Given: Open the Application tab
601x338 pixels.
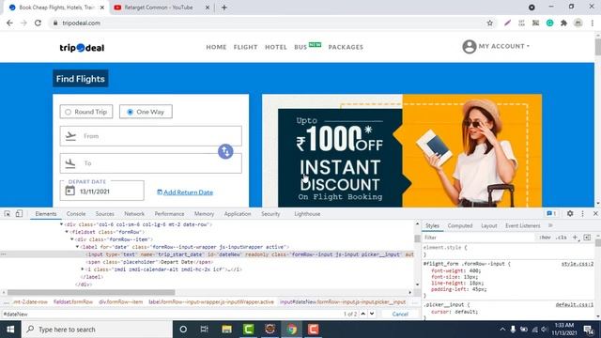Looking at the screenshot, I should tap(238, 214).
